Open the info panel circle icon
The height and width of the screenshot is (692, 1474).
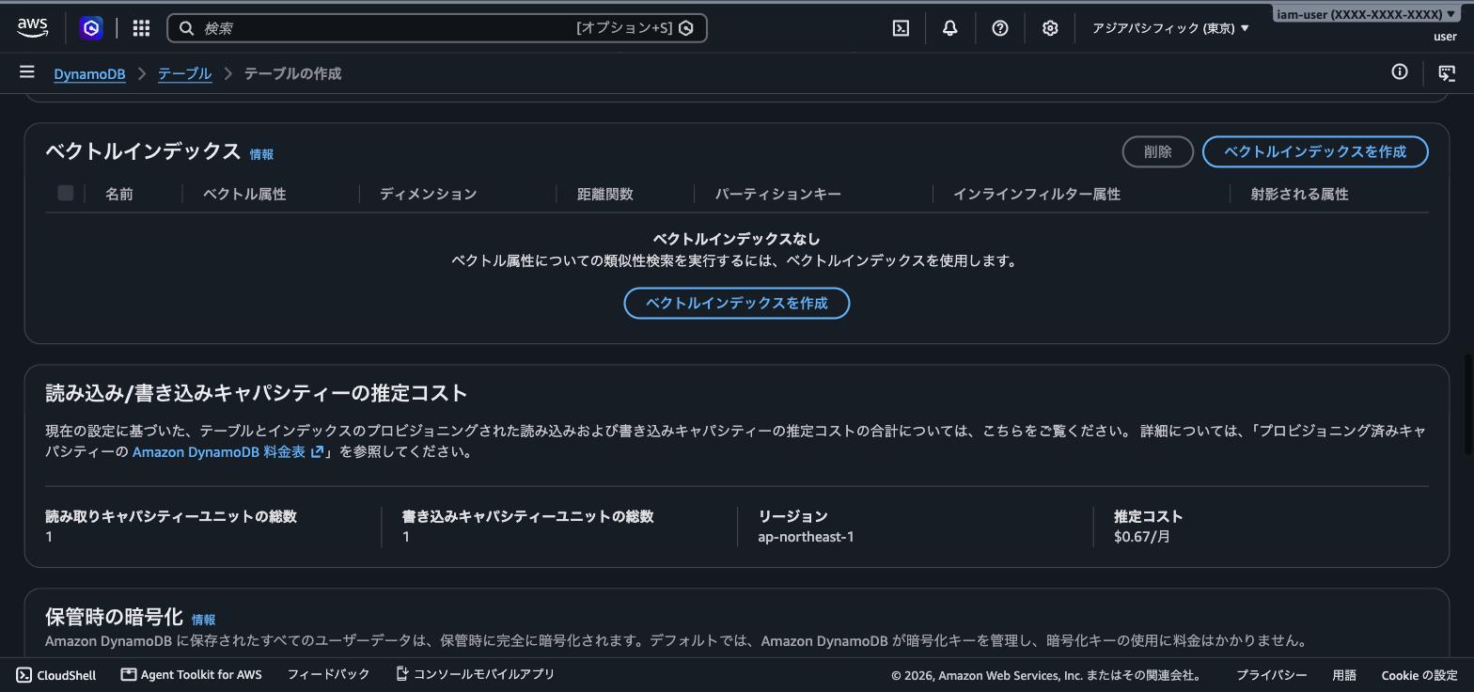coord(1400,72)
